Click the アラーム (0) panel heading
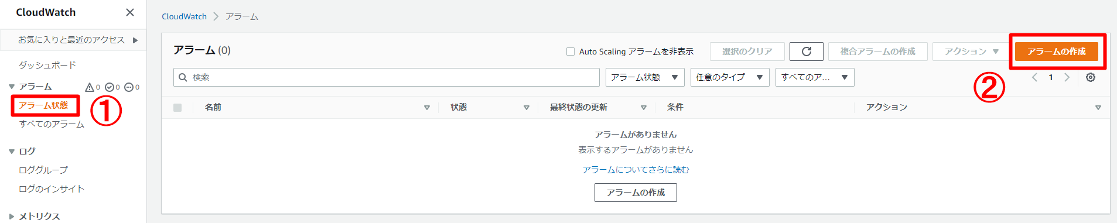The width and height of the screenshot is (1117, 223). point(202,50)
